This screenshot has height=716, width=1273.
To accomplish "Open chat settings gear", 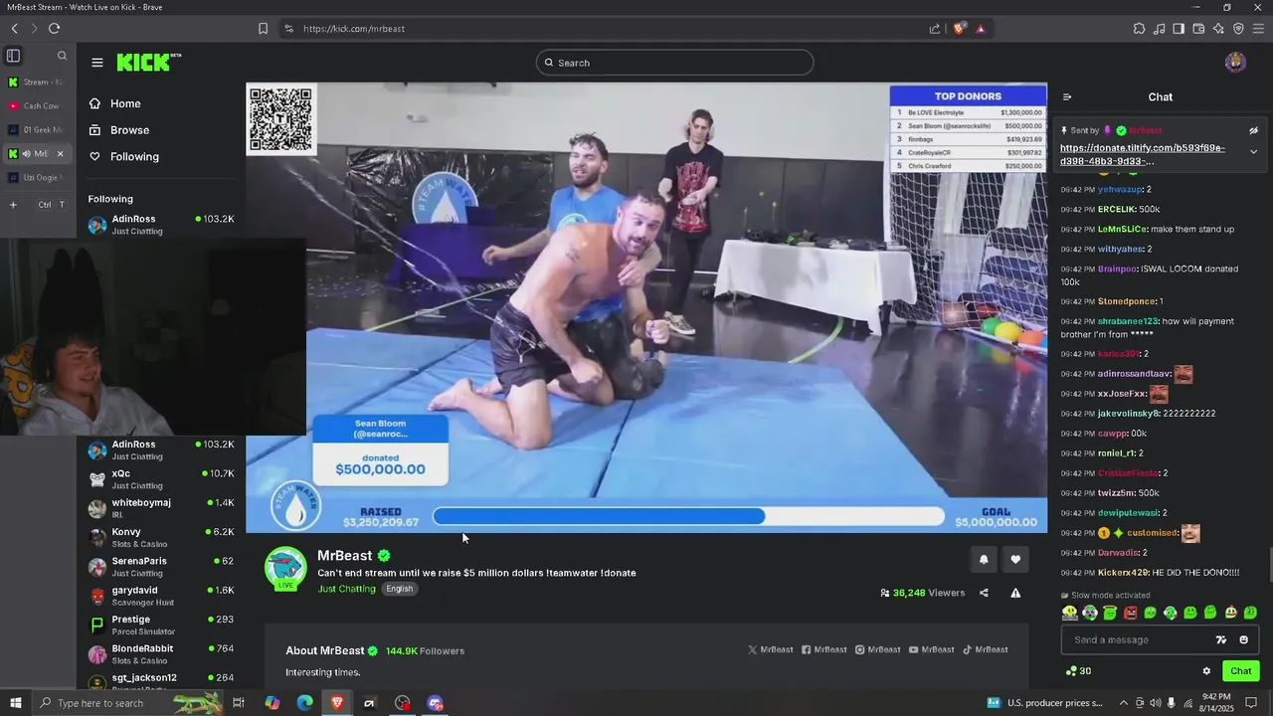I will pyautogui.click(x=1206, y=671).
